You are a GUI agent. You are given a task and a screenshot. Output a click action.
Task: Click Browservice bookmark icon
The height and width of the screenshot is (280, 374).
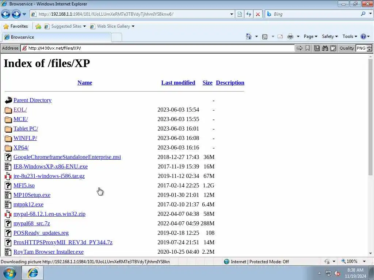coord(308,48)
